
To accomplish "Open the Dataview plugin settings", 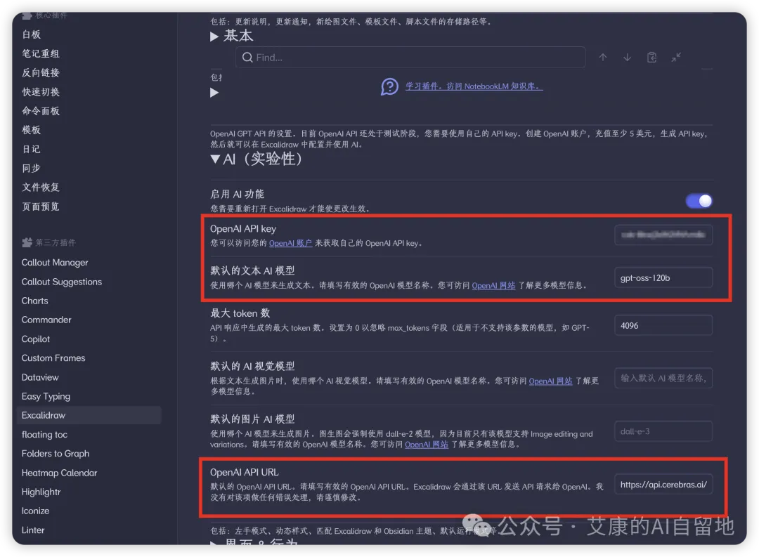I will [40, 377].
